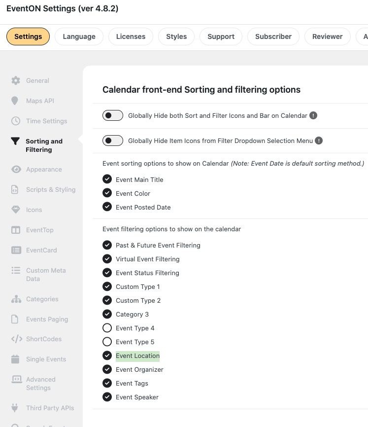Screen dimensions: 368x427
Task: Click the Sorting and Filtering funnel icon
Action: [15, 141]
